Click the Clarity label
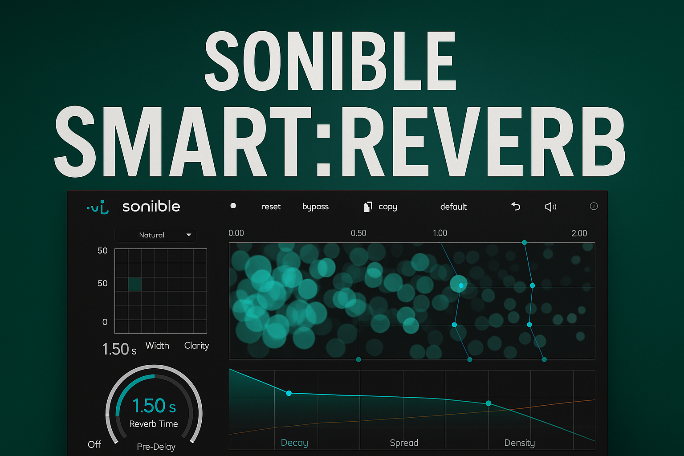The image size is (684, 456). (196, 346)
